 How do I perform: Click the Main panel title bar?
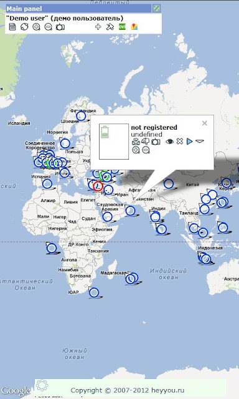pos(79,8)
